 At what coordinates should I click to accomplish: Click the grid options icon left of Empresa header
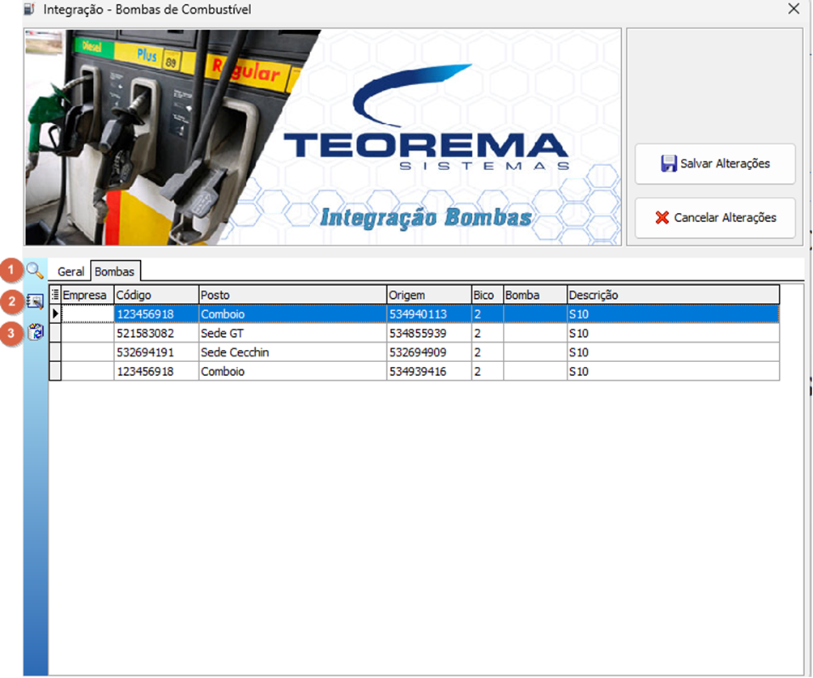[55, 295]
